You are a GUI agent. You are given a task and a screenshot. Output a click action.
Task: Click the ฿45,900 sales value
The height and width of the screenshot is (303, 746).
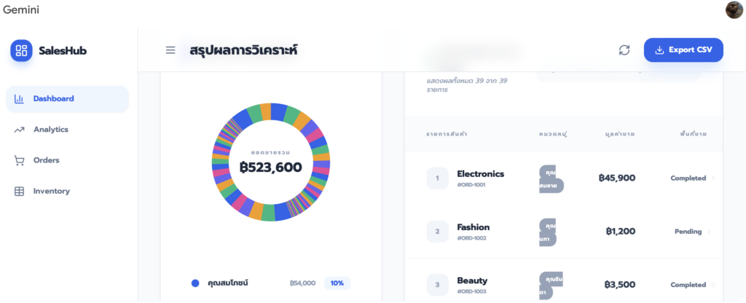point(617,178)
